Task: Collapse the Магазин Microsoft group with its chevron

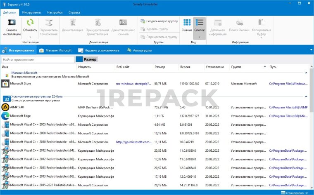Action: click(x=306, y=73)
